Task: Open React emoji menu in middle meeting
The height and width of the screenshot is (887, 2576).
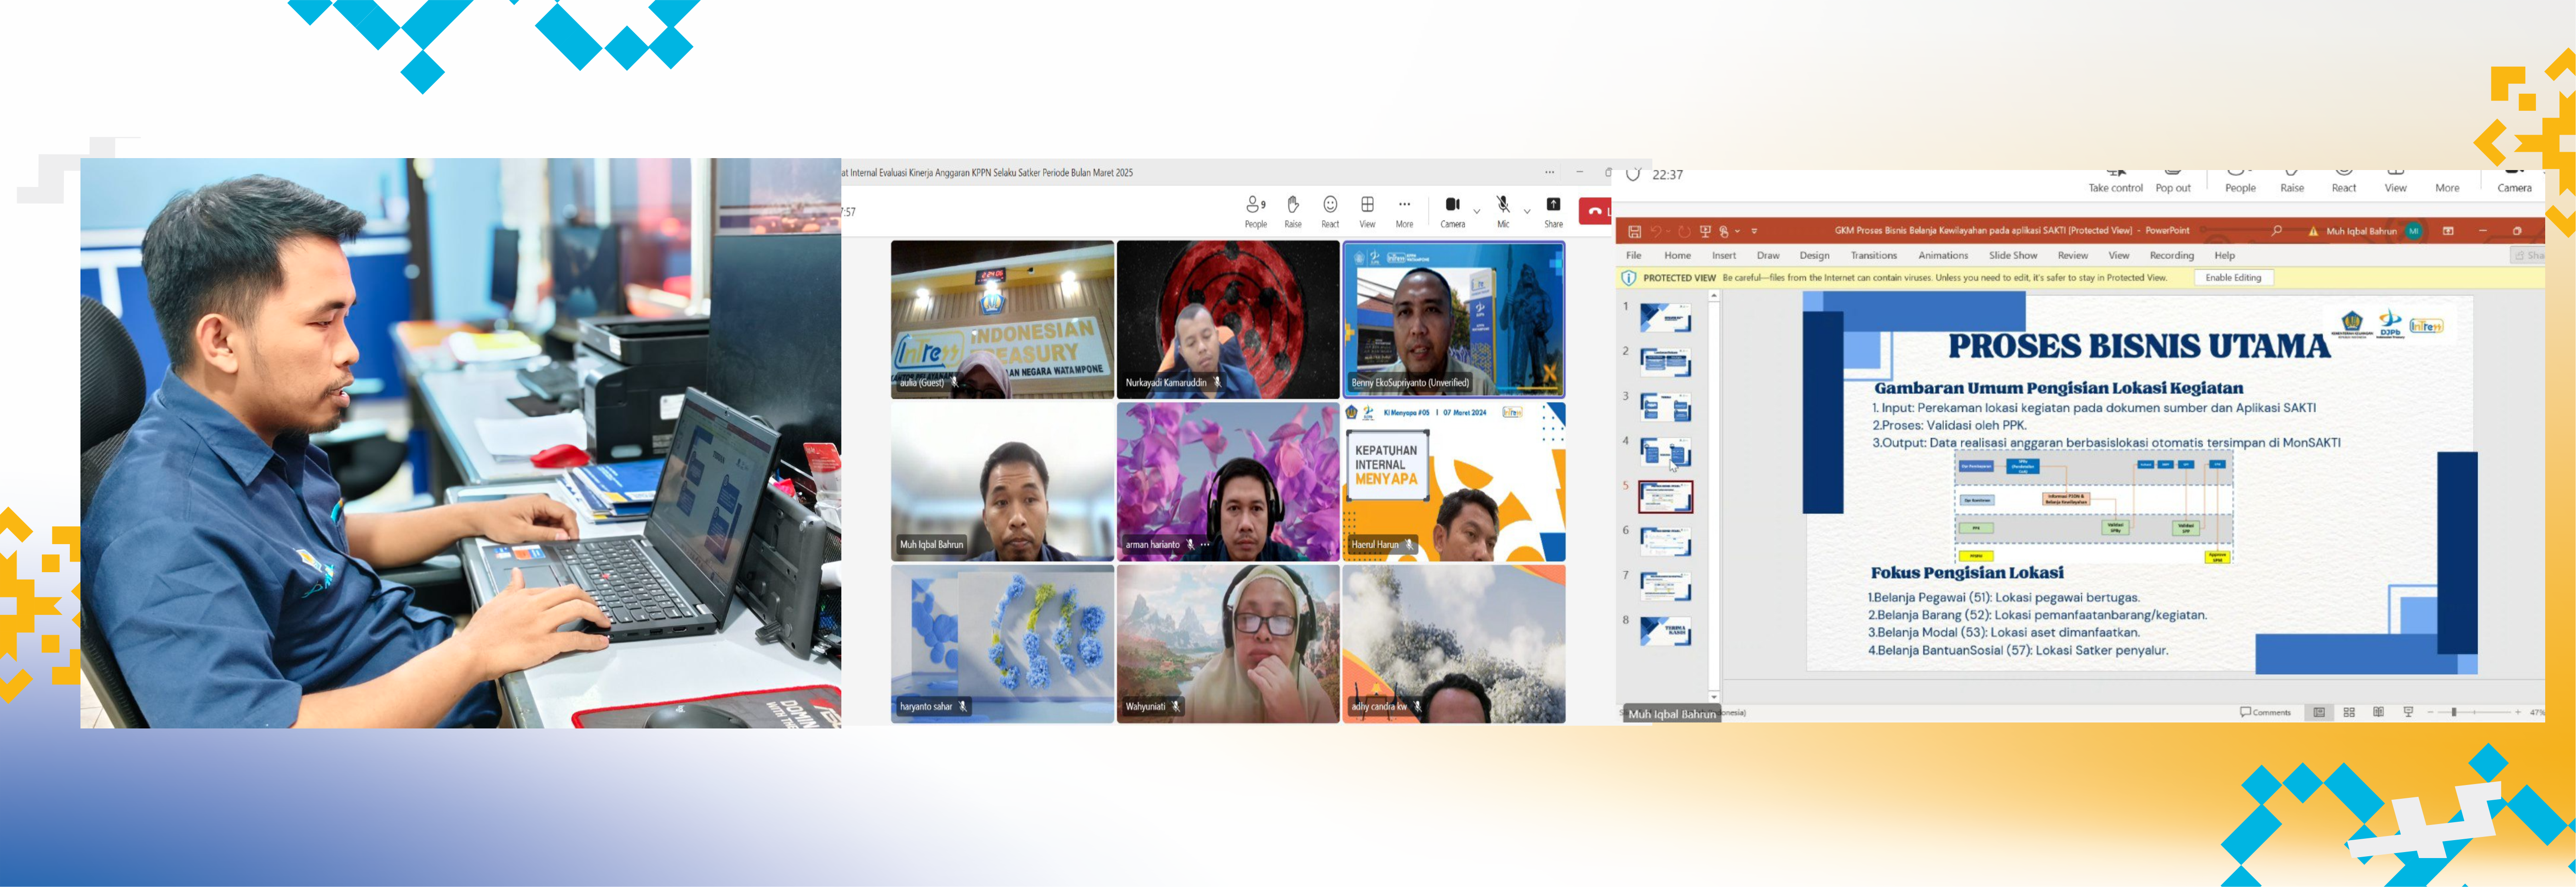Action: [x=1330, y=211]
